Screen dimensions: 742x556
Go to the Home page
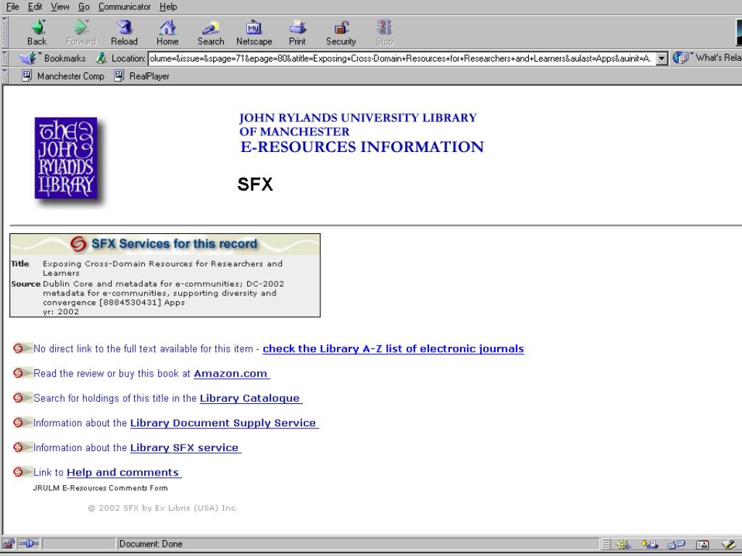click(x=167, y=32)
